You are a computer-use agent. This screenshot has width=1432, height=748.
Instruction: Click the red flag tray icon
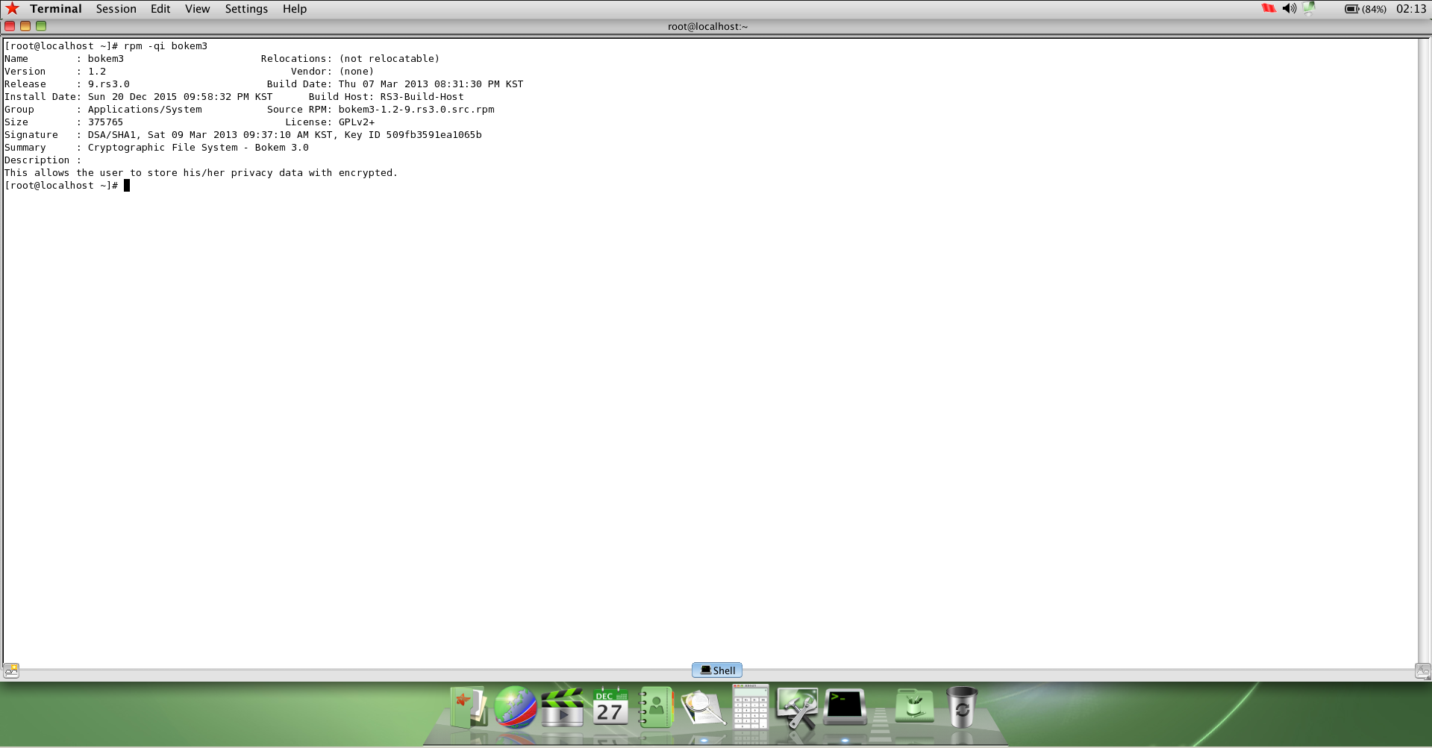pyautogui.click(x=1269, y=8)
